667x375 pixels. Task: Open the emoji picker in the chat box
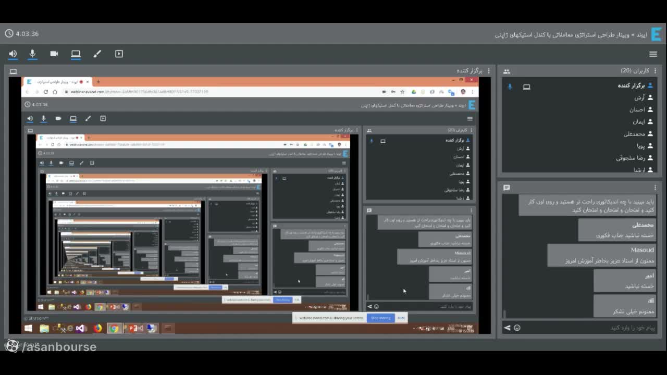(517, 328)
